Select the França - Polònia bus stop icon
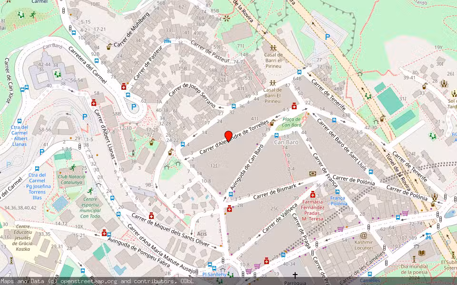This screenshot has width=457, height=285. pyautogui.click(x=337, y=191)
